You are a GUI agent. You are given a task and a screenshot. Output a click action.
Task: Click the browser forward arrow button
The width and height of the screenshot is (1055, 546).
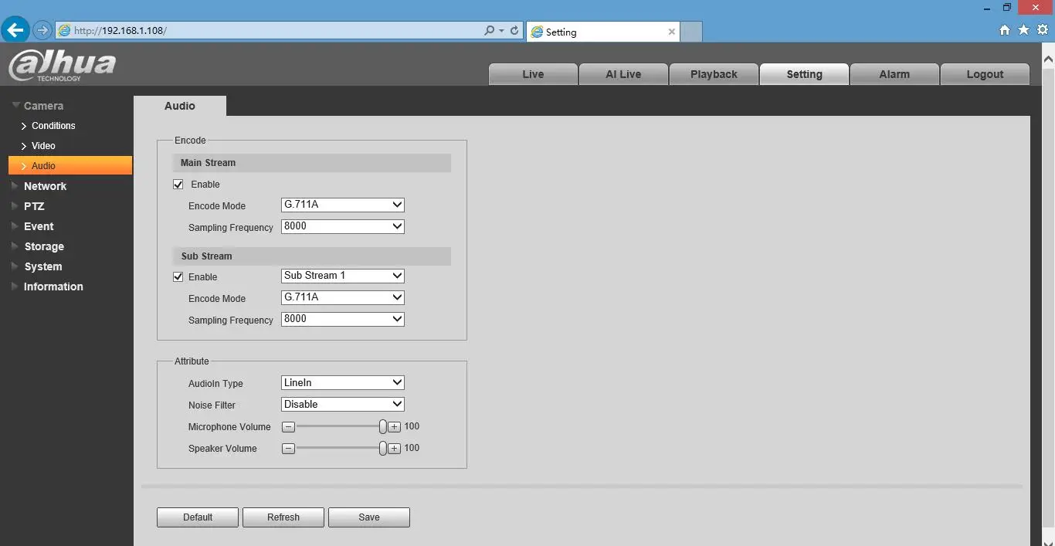point(42,31)
